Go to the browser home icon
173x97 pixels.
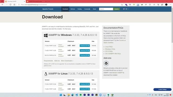pos(14,5)
